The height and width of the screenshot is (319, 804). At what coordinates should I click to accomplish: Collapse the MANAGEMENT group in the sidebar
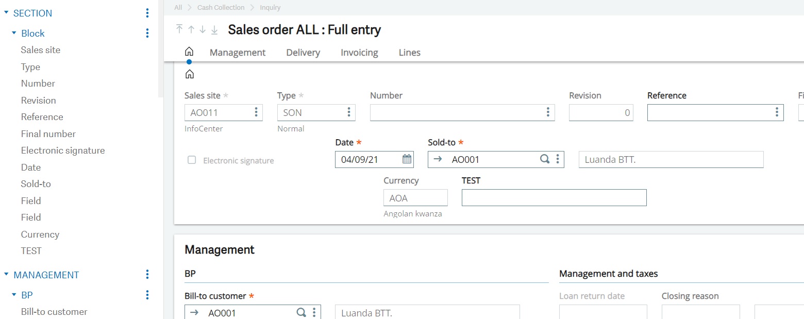pos(6,275)
